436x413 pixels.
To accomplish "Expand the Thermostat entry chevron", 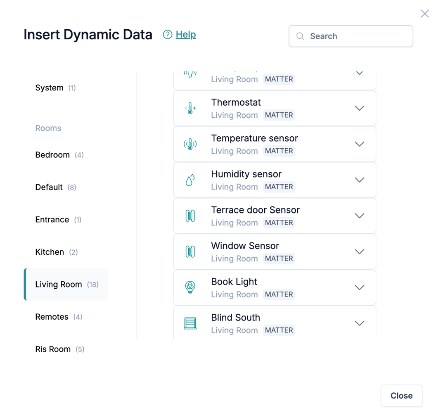I will 359,108.
